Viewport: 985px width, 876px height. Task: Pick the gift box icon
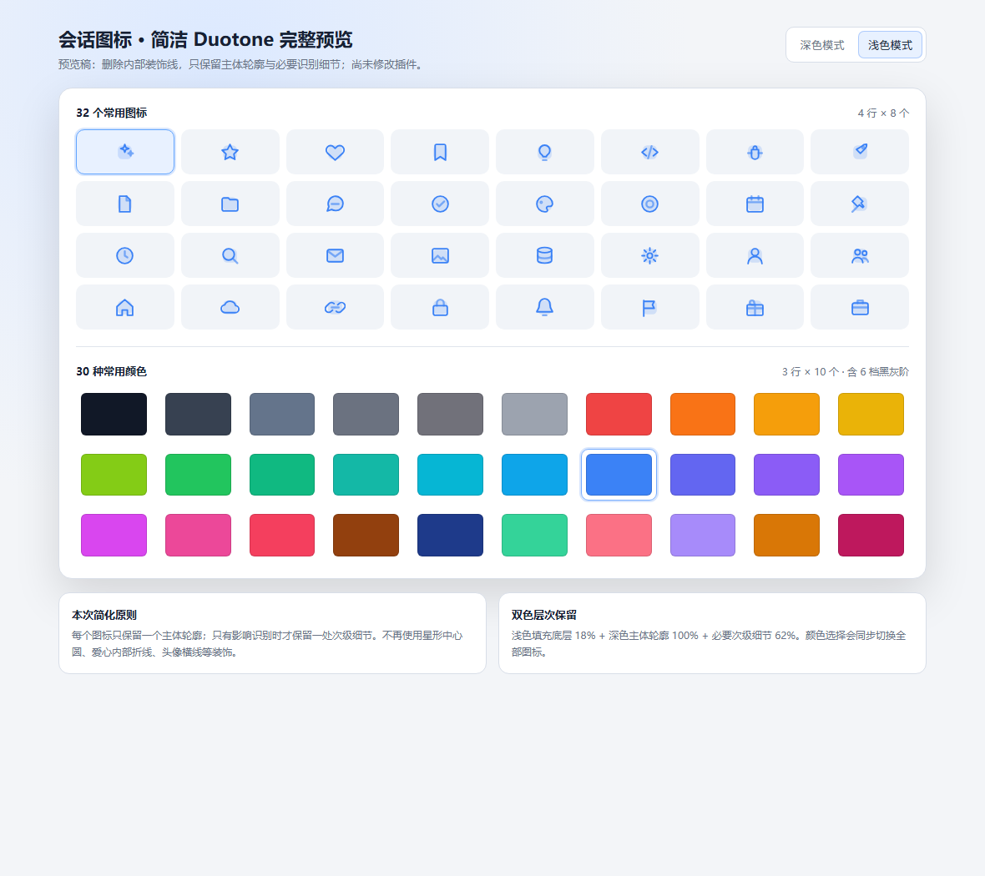click(x=755, y=307)
